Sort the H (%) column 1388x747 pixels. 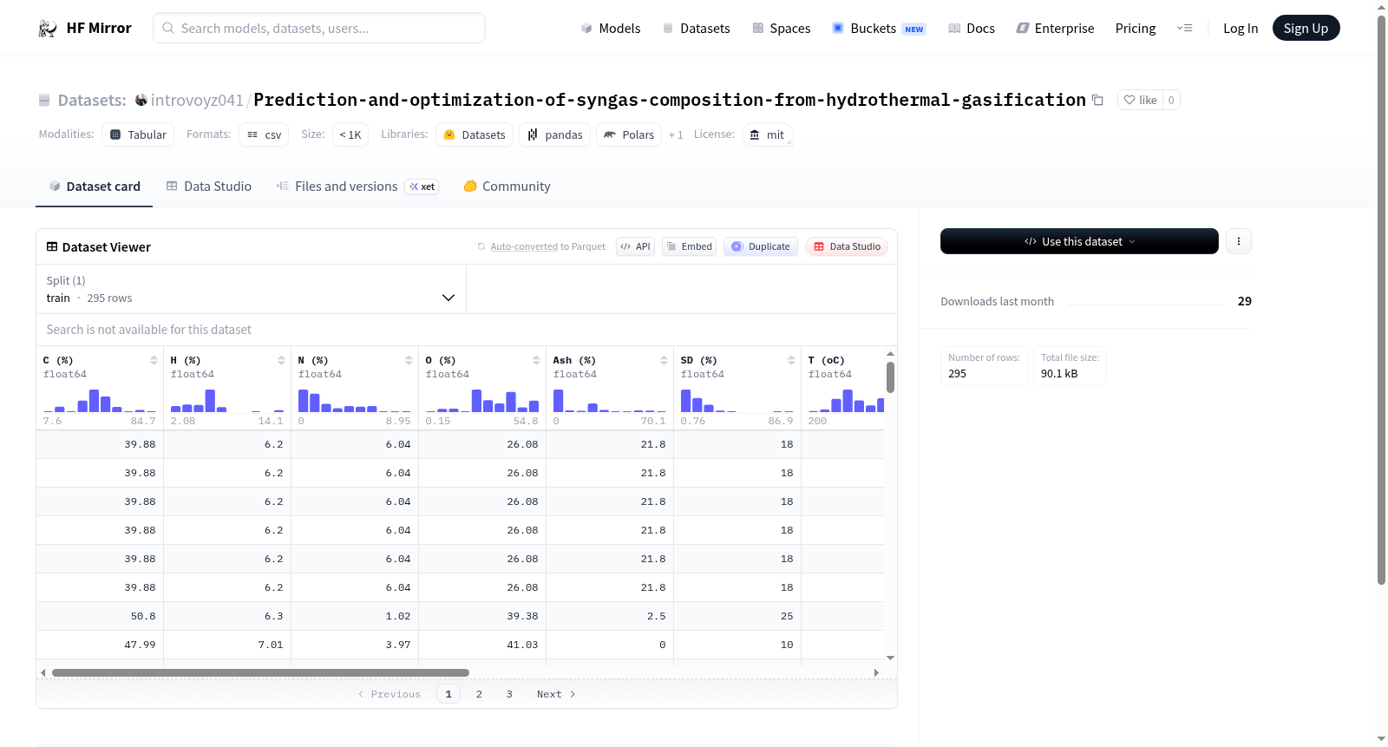[x=281, y=360]
